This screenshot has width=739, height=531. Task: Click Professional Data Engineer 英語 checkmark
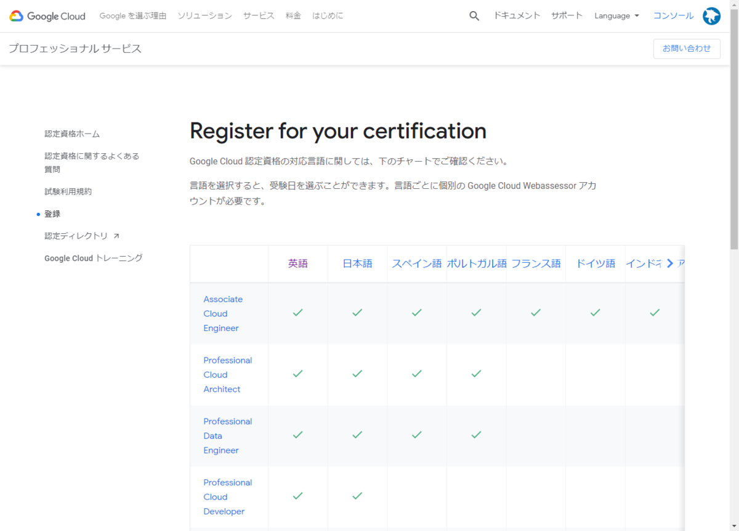298,434
